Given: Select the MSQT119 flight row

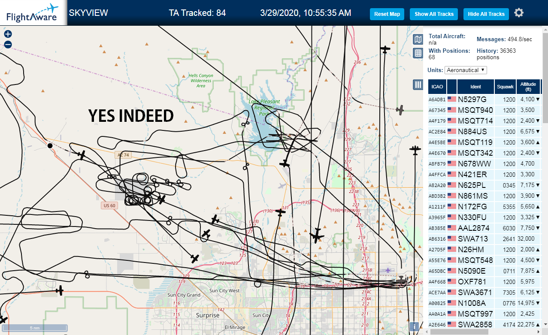Looking at the screenshot, I should [485, 142].
